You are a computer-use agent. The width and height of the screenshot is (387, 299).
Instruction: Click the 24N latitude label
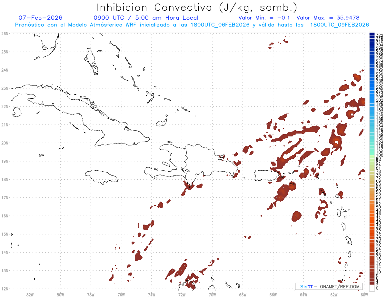coord(5,70)
